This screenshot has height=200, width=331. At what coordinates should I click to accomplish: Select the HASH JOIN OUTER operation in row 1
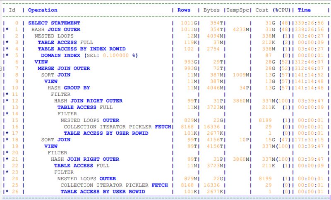[x=56, y=29]
